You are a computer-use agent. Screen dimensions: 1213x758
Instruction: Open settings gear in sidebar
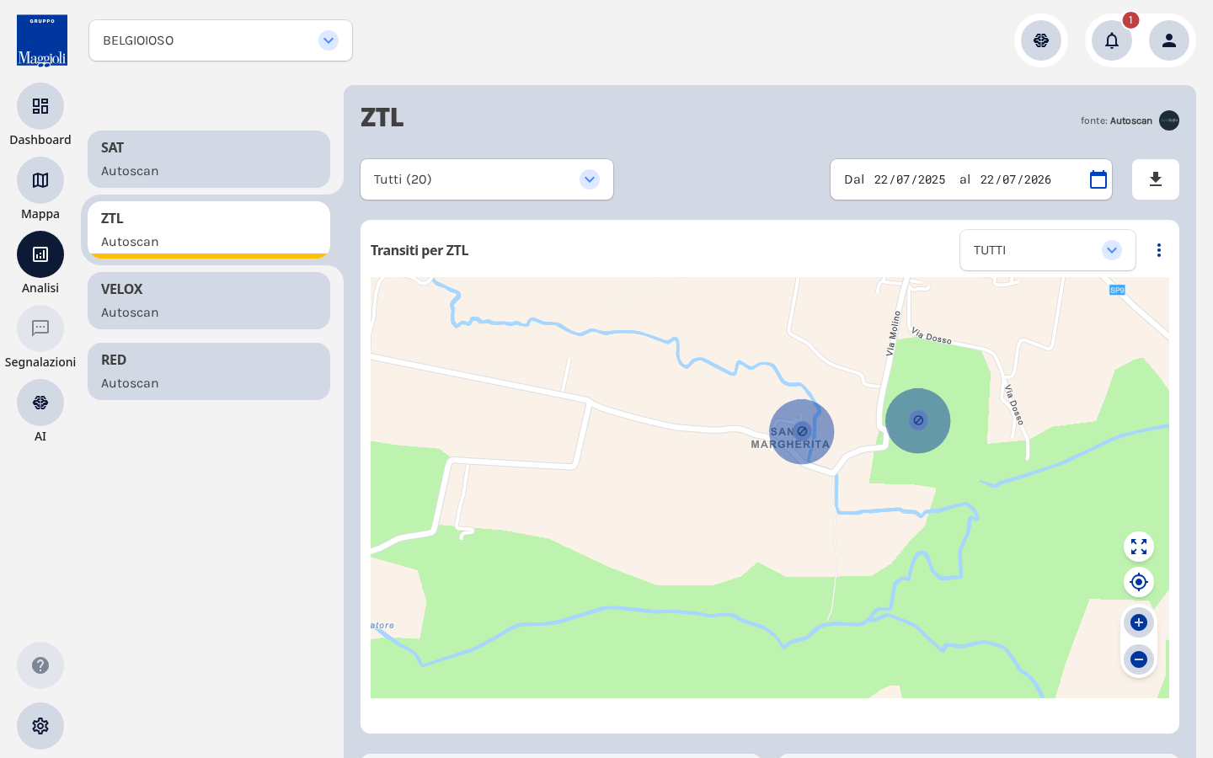40,726
